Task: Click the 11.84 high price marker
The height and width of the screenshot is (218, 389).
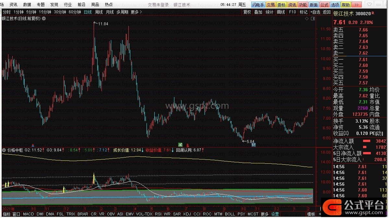Action: pyautogui.click(x=103, y=24)
